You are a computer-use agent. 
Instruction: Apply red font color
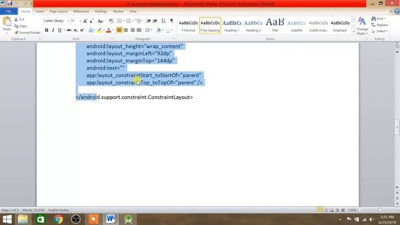pyautogui.click(x=108, y=30)
